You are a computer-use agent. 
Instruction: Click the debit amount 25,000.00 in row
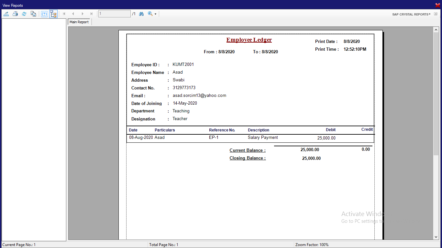pyautogui.click(x=326, y=138)
